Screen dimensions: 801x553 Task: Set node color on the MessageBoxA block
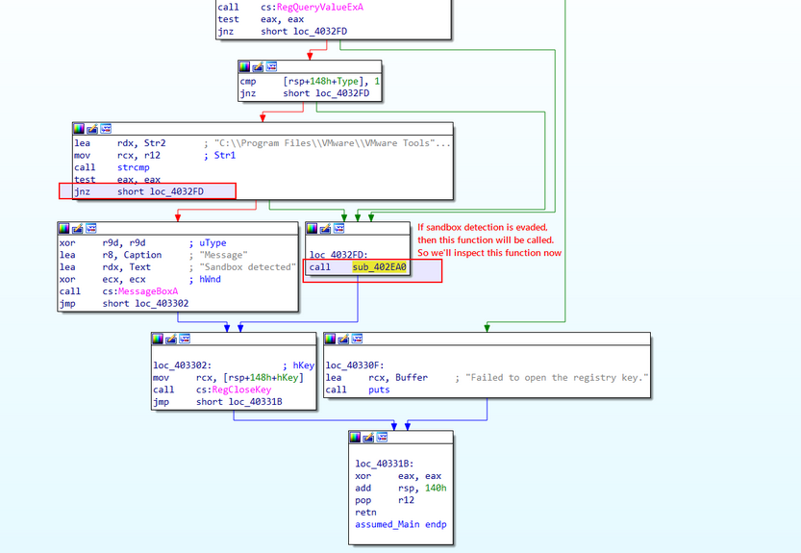(x=63, y=228)
